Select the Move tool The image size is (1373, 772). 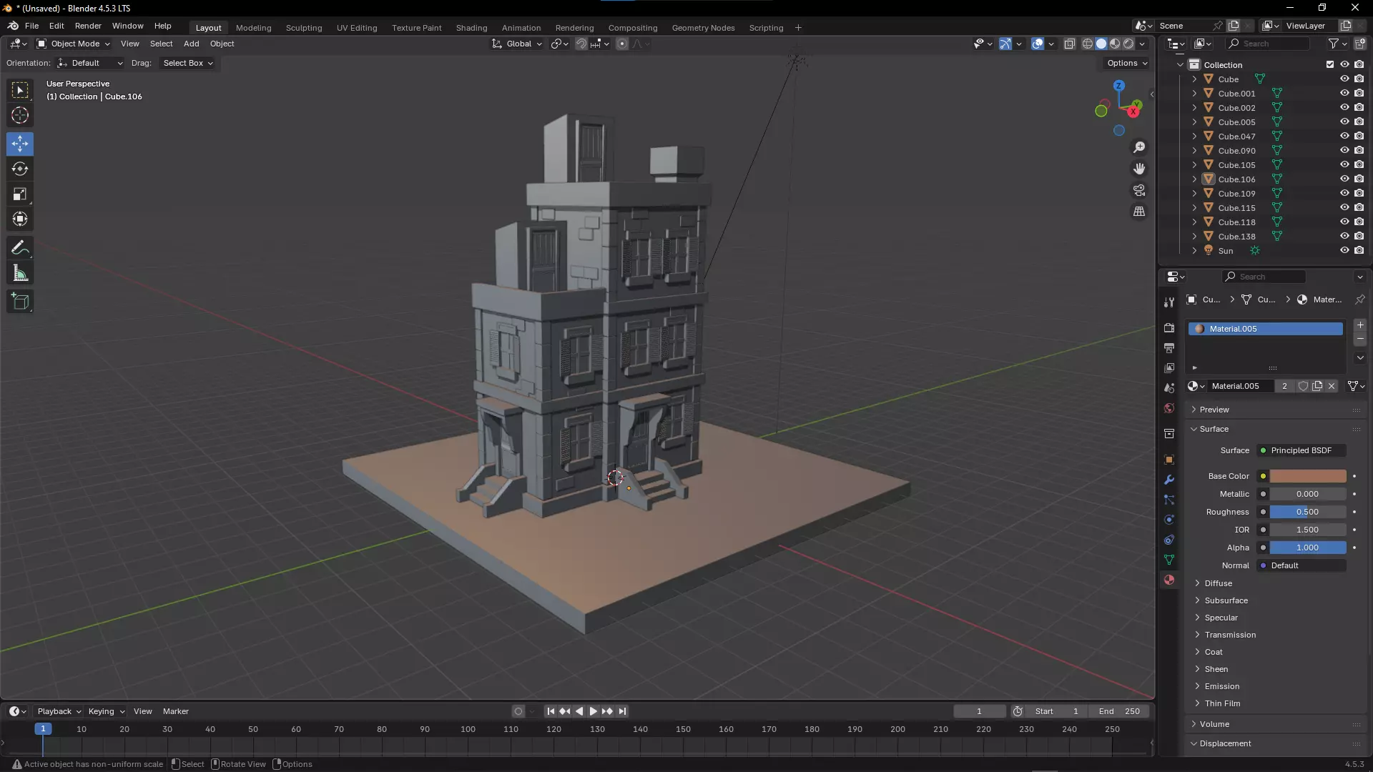(20, 144)
